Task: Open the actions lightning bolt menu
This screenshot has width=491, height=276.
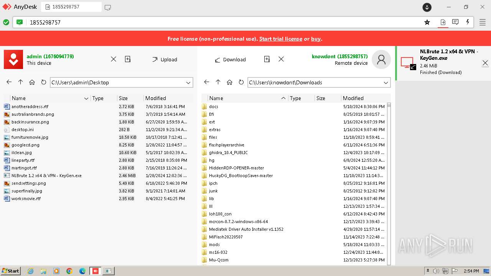Action: coord(468,22)
